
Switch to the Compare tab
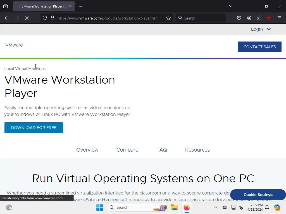pos(127,150)
